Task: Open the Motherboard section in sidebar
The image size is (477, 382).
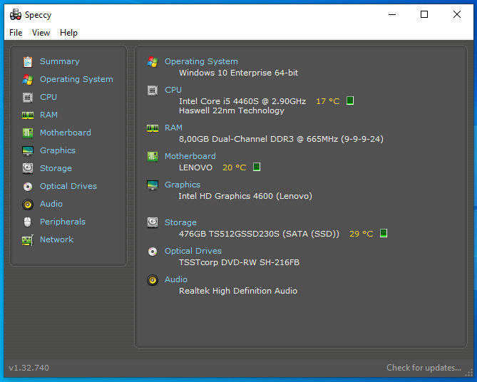Action: pyautogui.click(x=66, y=133)
